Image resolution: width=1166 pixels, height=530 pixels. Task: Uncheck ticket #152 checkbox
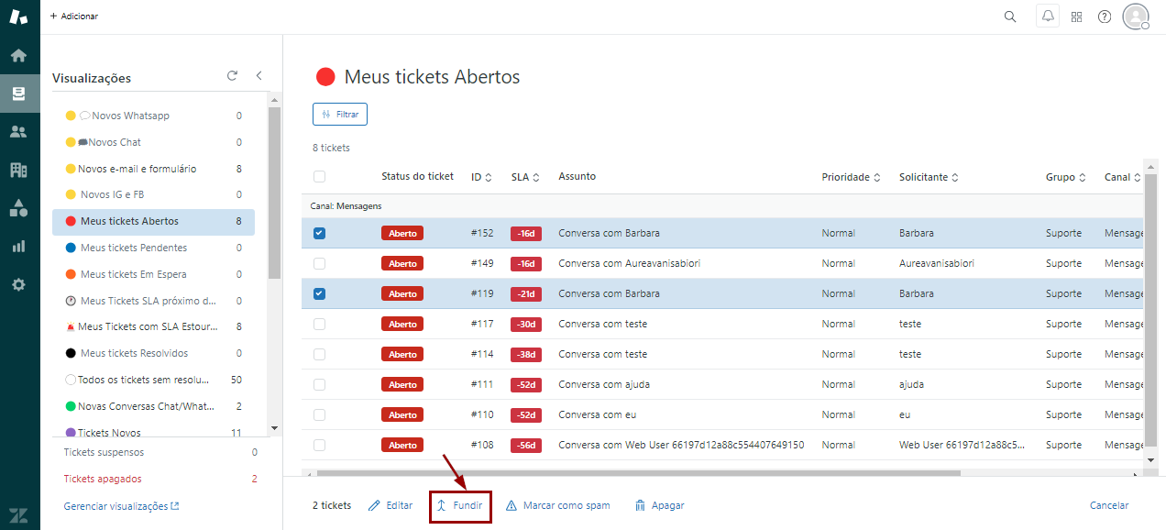point(319,233)
